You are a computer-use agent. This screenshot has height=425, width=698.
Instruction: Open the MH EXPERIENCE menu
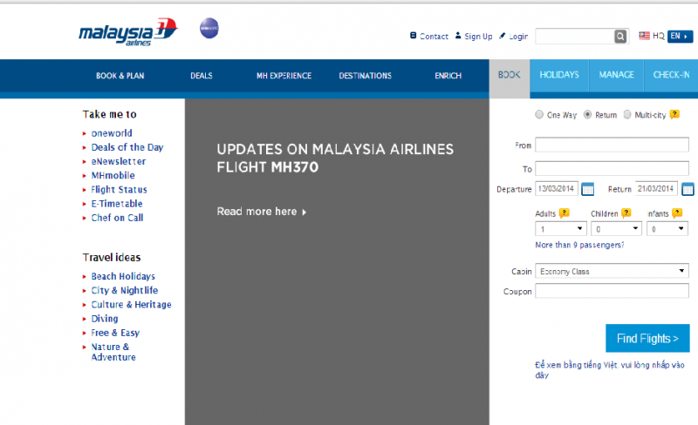click(x=284, y=76)
